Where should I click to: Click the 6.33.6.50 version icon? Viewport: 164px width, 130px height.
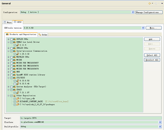(18, 81)
